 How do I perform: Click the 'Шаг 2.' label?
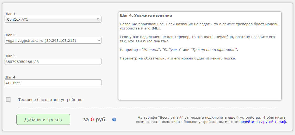coord(11,35)
